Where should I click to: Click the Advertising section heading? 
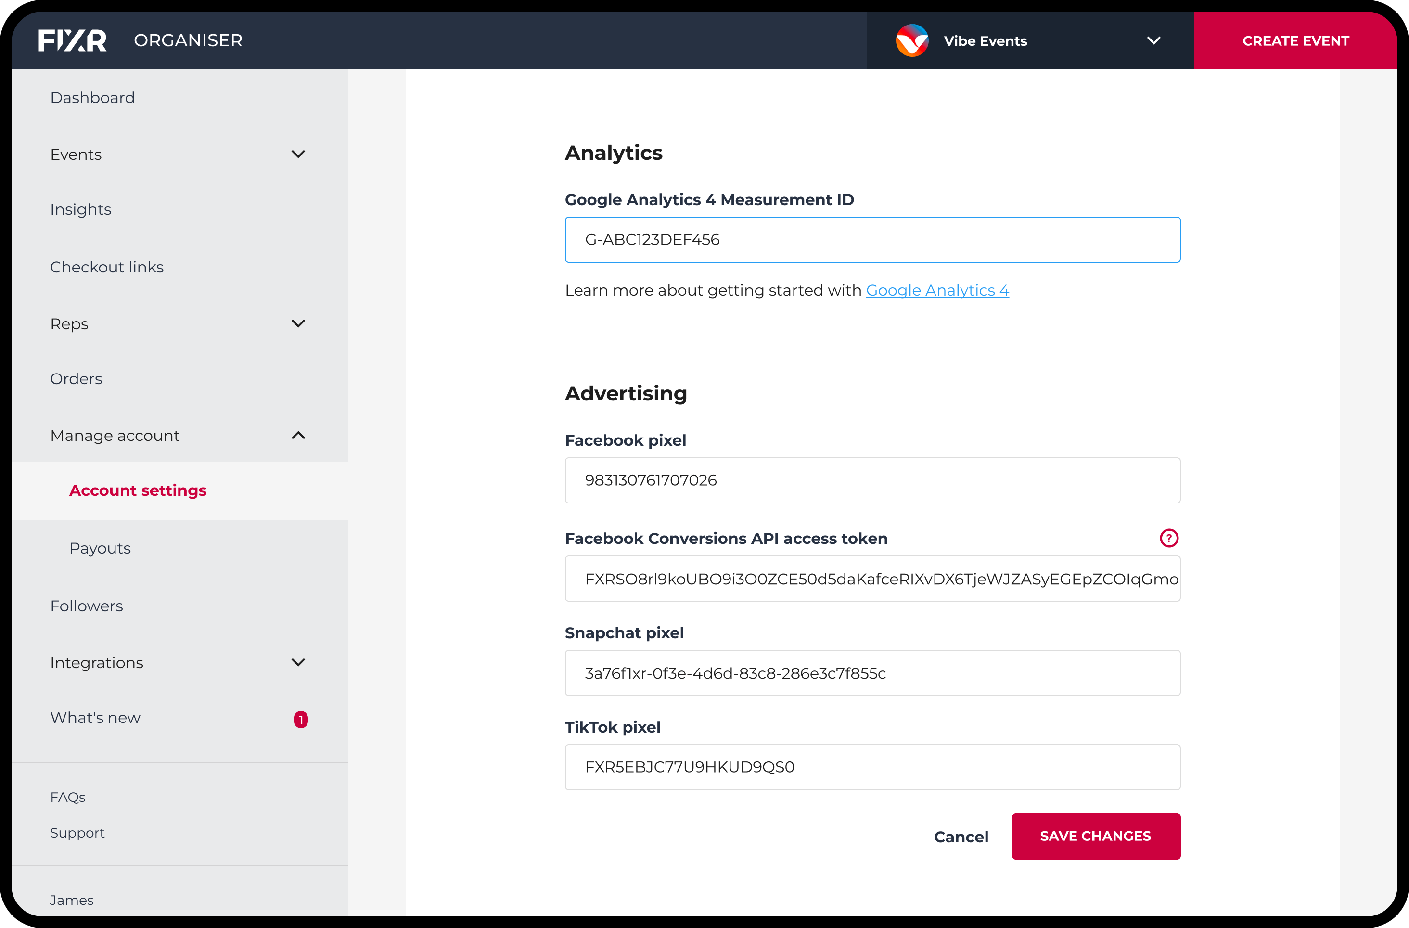626,393
